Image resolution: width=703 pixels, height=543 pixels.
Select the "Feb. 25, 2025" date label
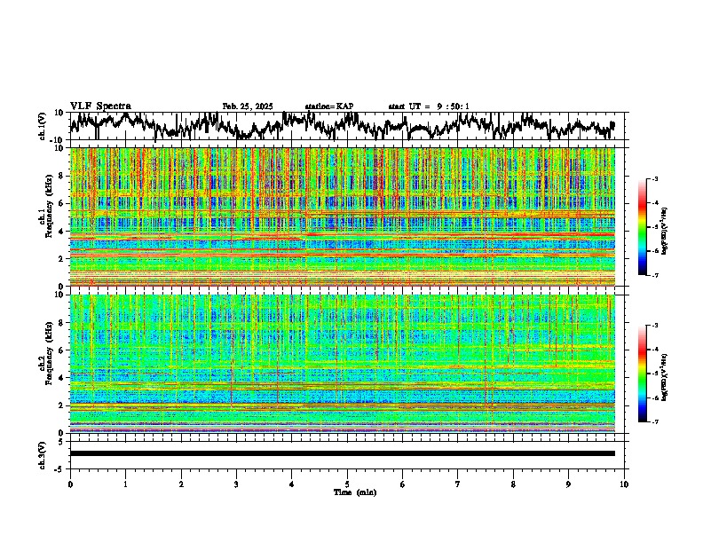248,106
